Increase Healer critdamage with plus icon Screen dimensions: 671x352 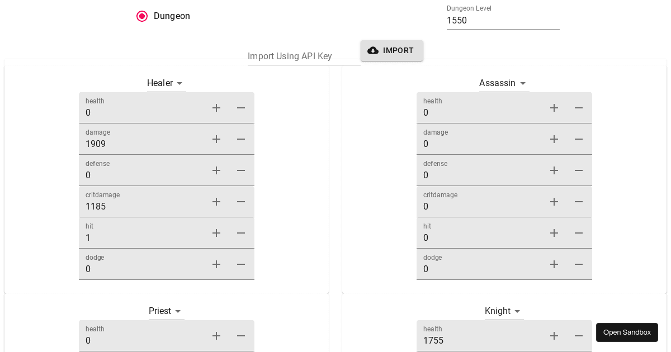pyautogui.click(x=216, y=202)
